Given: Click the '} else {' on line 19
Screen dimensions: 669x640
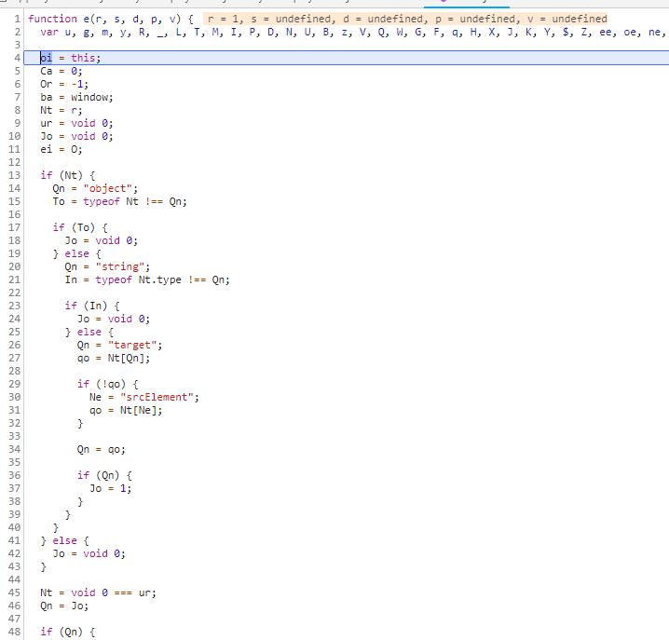Looking at the screenshot, I should [x=77, y=254].
